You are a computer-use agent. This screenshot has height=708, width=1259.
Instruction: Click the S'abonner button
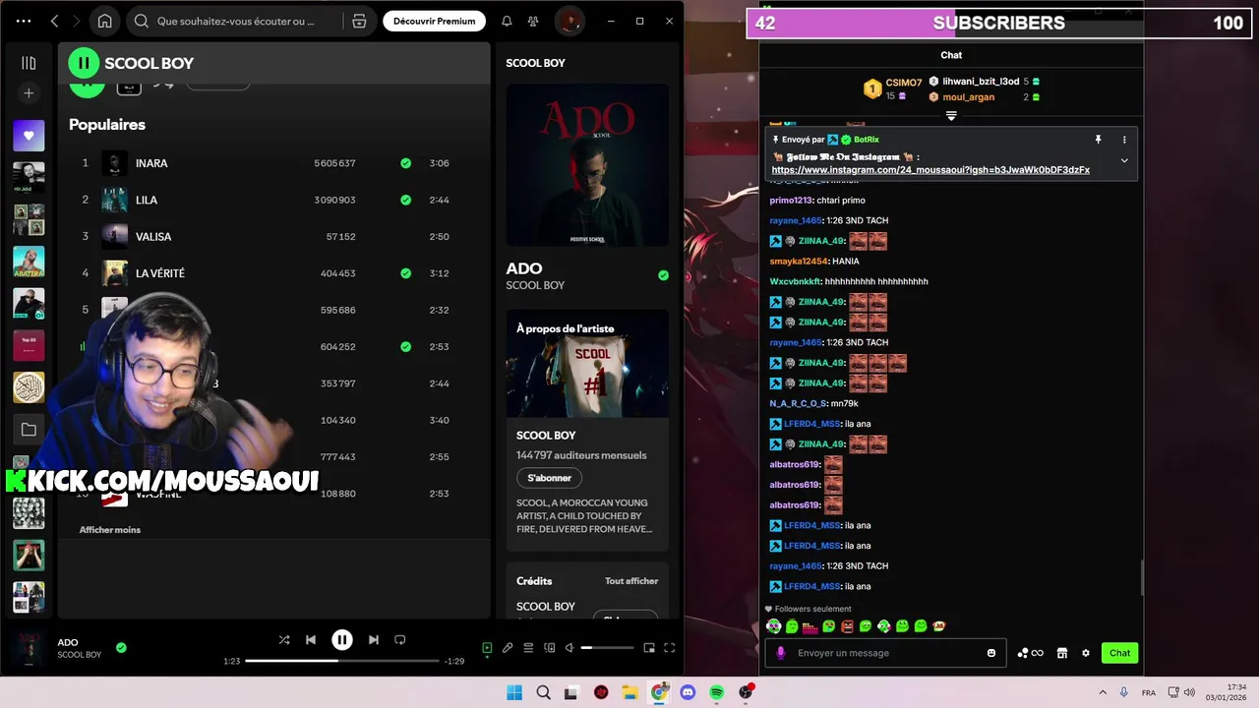[549, 478]
